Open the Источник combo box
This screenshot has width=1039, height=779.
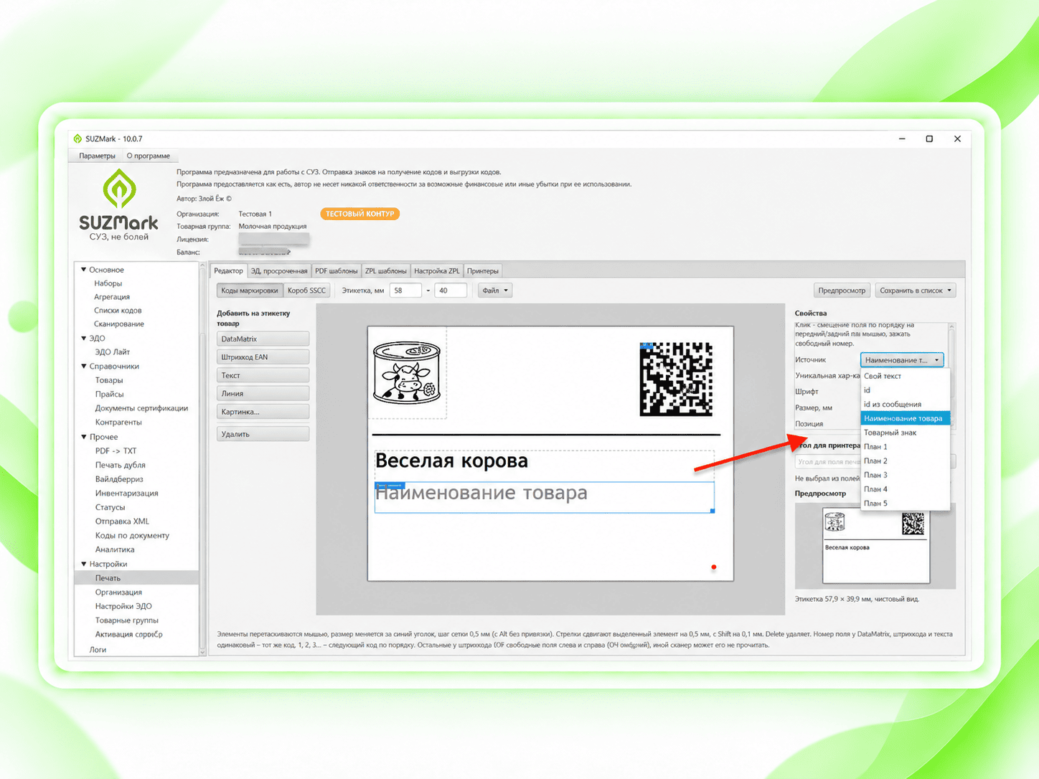coord(902,360)
